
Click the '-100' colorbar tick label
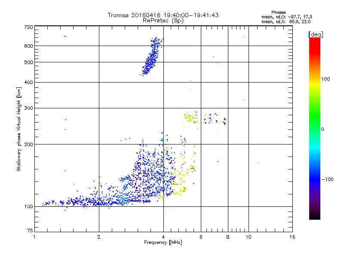pyautogui.click(x=328, y=179)
